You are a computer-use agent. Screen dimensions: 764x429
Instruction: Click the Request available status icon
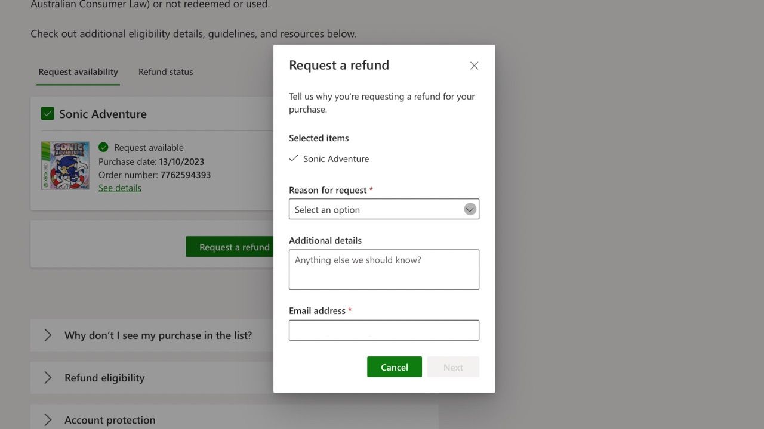click(x=103, y=147)
